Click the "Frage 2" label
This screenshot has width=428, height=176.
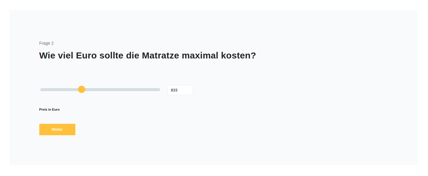coord(47,43)
